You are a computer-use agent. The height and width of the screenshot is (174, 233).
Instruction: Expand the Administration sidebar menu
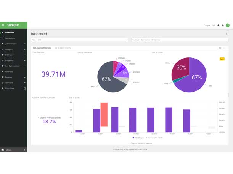click(x=14, y=44)
